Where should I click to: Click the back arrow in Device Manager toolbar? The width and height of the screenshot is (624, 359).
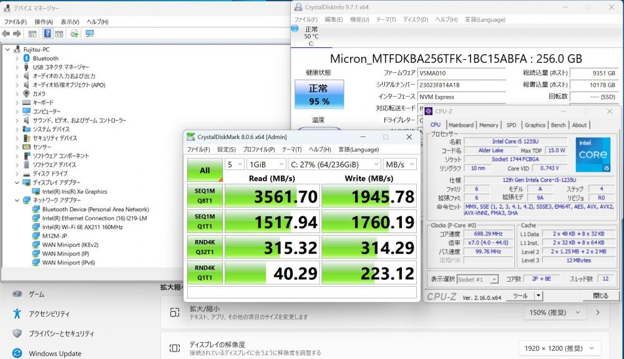6,33
